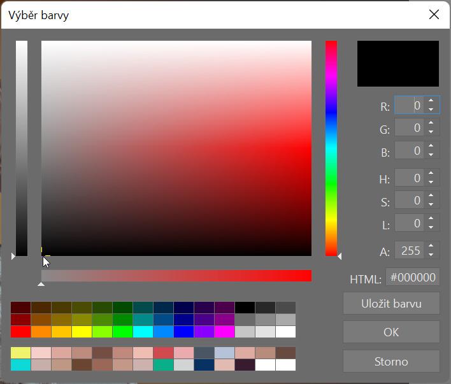Click the B value input field
This screenshot has width=451, height=384.
click(x=409, y=150)
